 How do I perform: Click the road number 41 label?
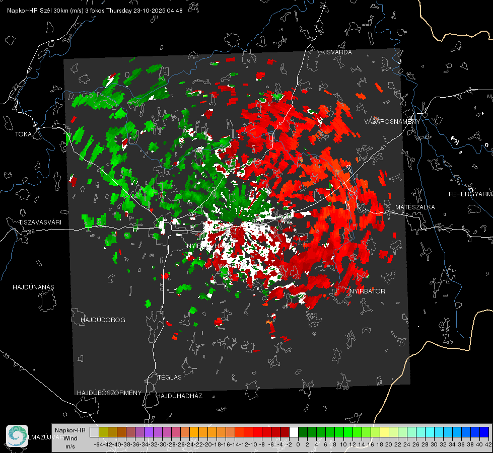point(383,147)
